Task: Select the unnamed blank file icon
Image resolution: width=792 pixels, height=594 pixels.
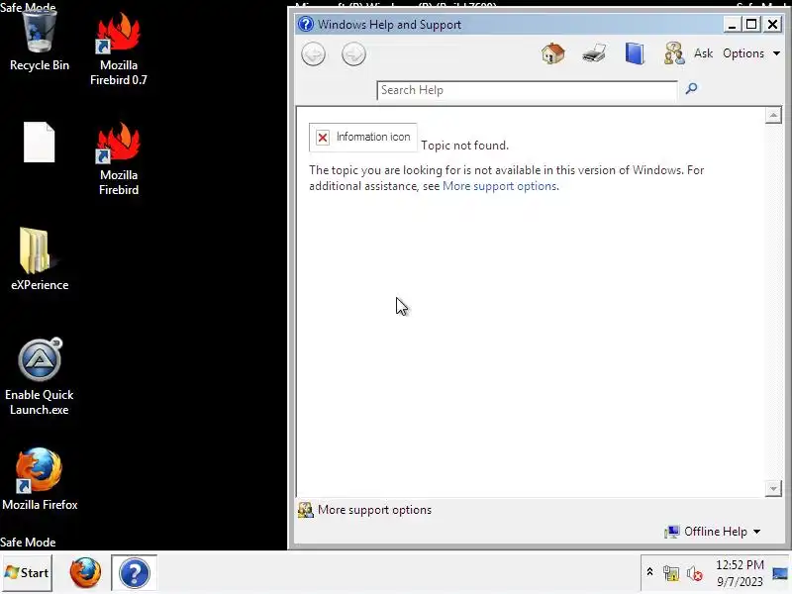Action: (x=39, y=142)
